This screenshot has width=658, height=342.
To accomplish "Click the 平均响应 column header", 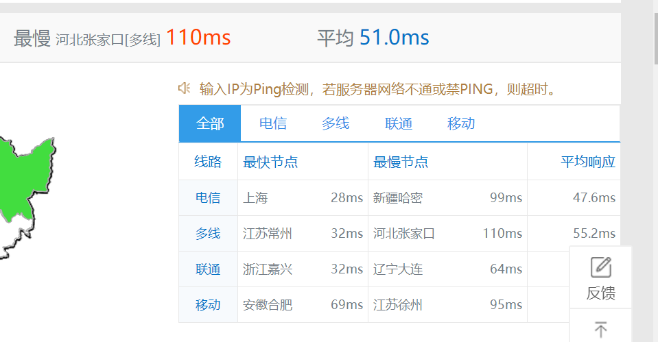I will point(588,162).
